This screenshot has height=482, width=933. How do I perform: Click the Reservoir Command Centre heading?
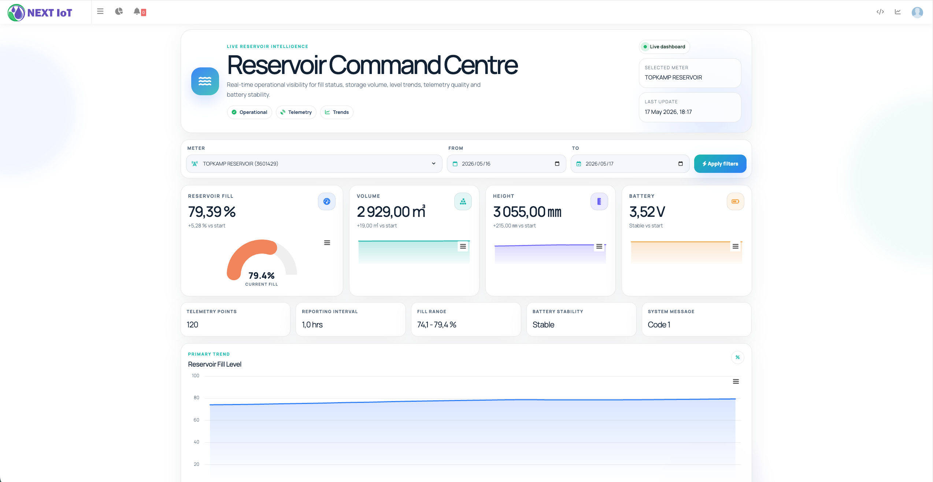coord(372,65)
